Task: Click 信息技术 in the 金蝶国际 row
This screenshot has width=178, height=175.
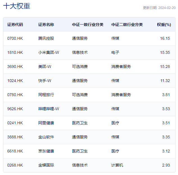Action: [x=80, y=165]
